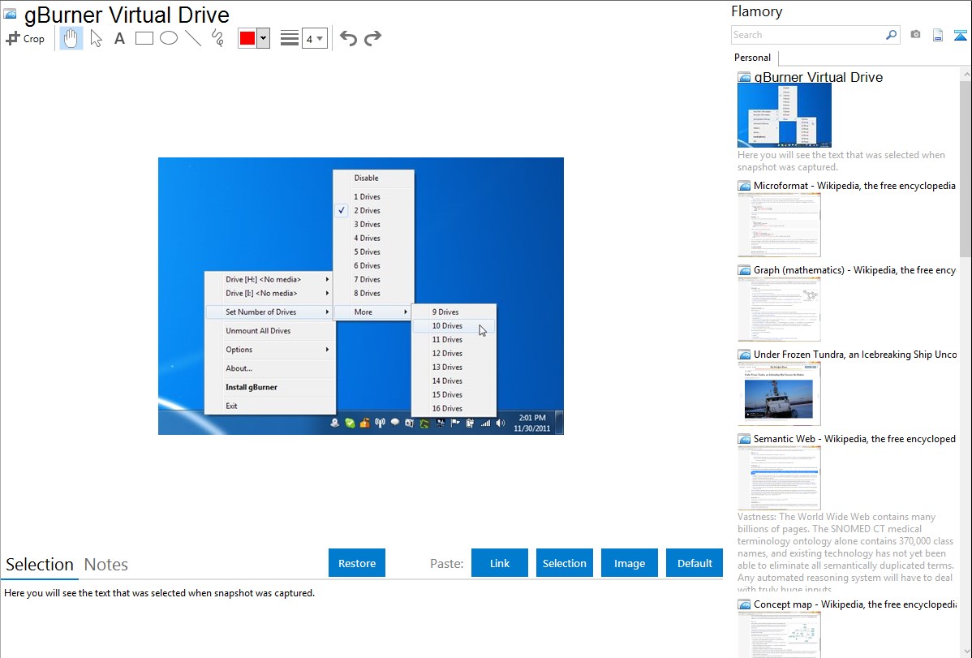Switch to the Personal tab
The height and width of the screenshot is (658, 972).
point(753,58)
